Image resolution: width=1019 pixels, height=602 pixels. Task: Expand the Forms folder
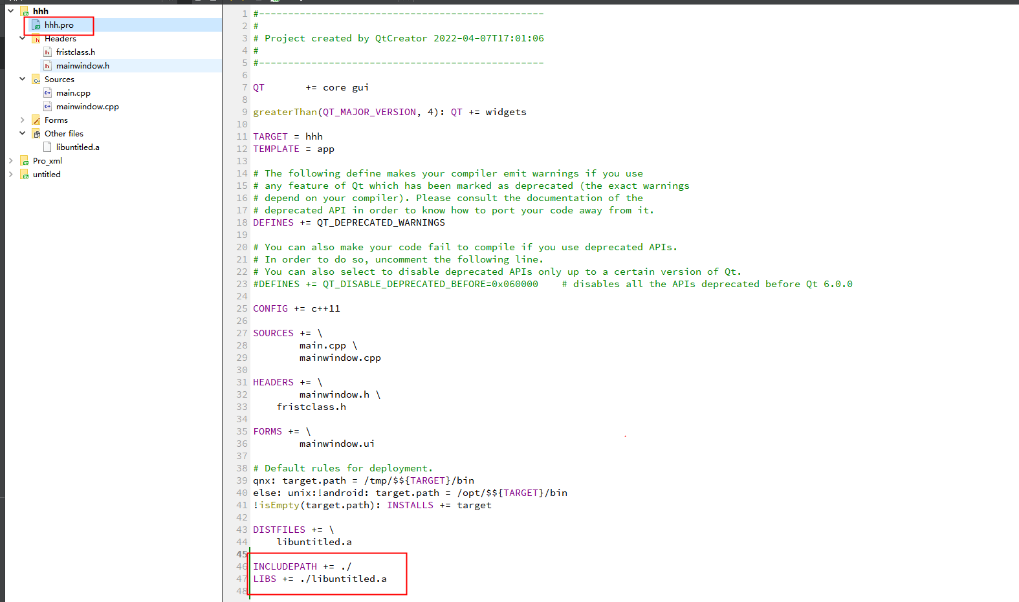click(22, 120)
